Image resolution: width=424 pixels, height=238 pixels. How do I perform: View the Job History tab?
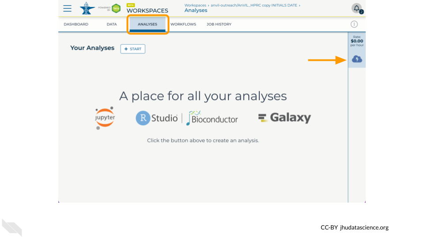coord(219,24)
